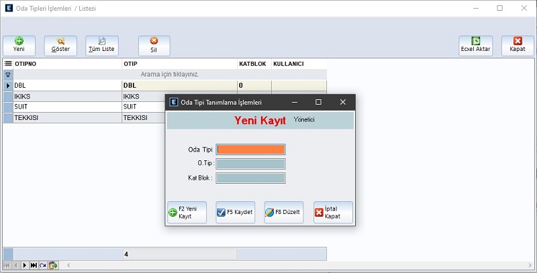Screen dimensions: 537x273
Task: Click the filter funnel icon in the search row
Action: click(8, 74)
